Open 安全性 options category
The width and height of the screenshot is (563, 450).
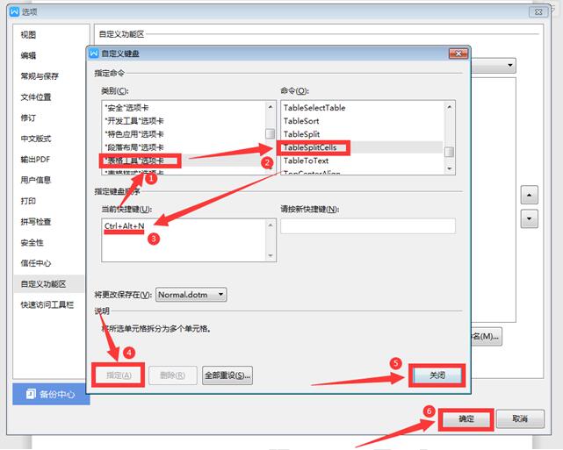[32, 242]
